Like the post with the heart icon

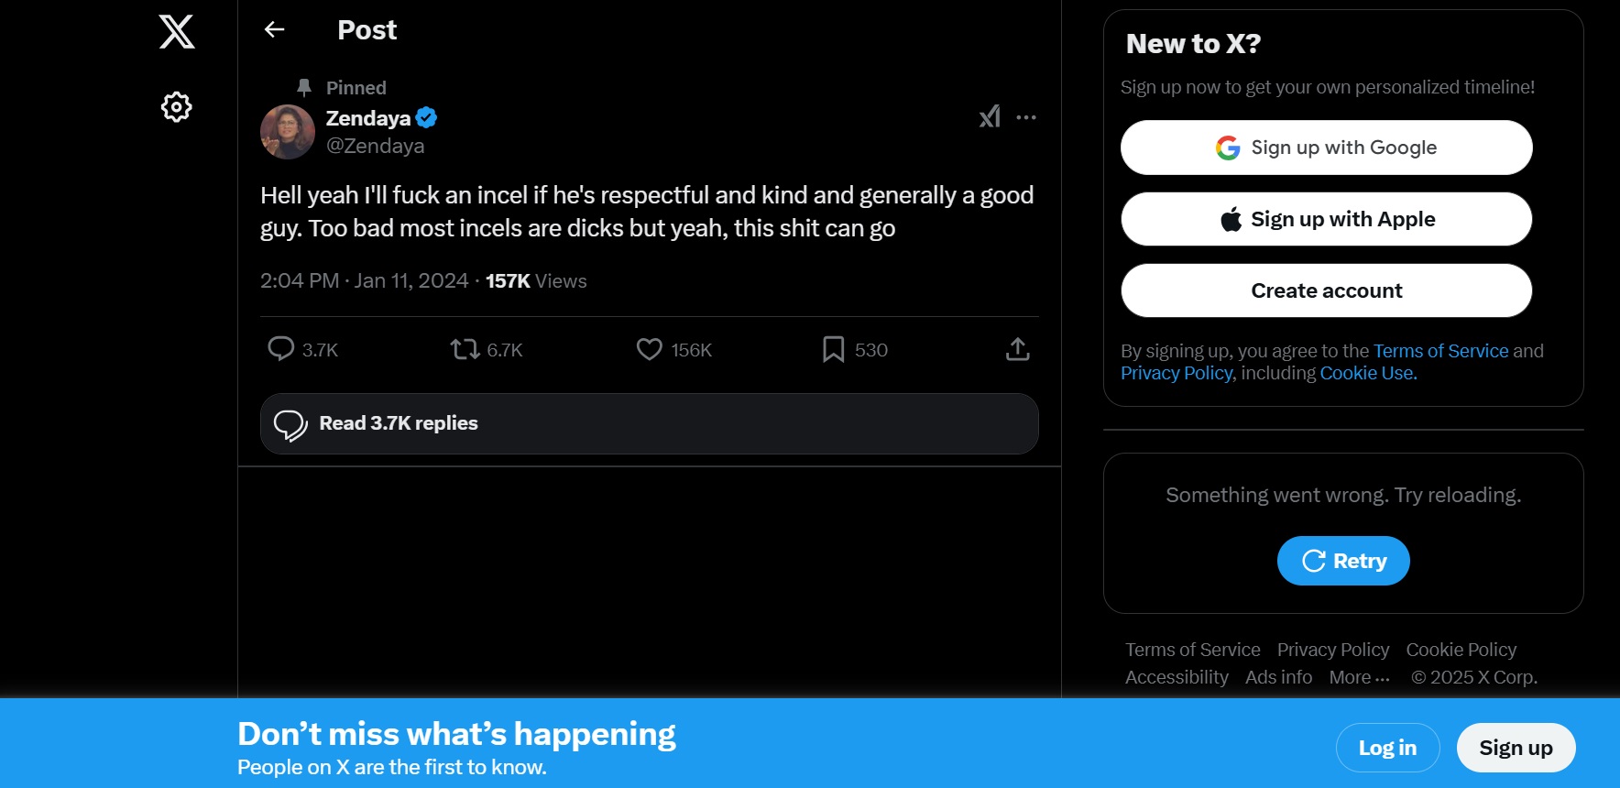(650, 349)
